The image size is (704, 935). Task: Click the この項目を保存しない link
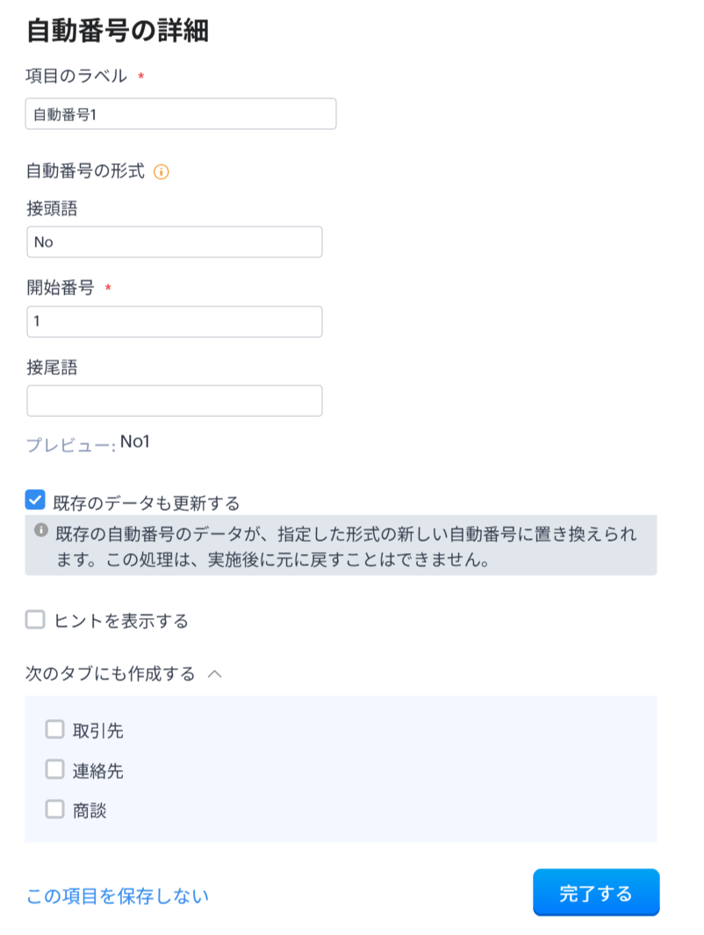click(x=118, y=895)
